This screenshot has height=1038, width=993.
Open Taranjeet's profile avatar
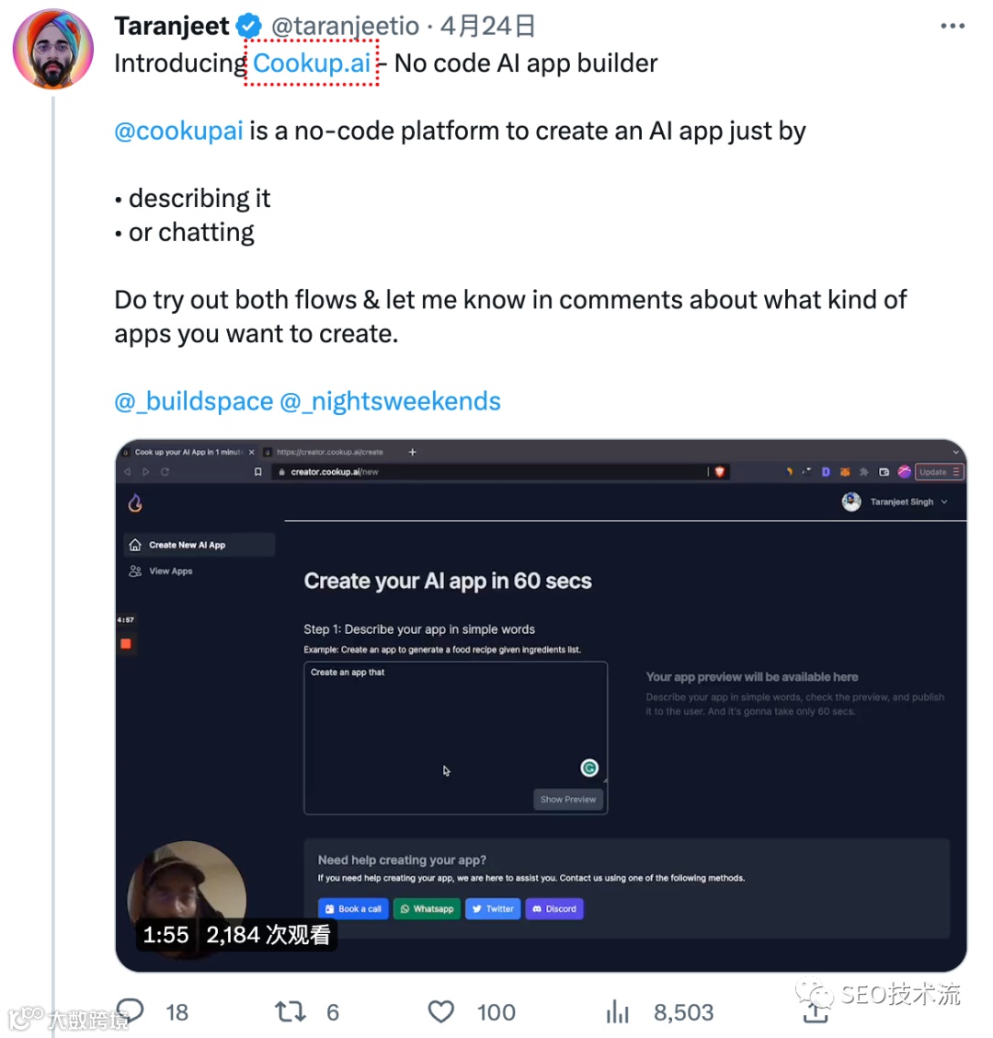pos(52,50)
